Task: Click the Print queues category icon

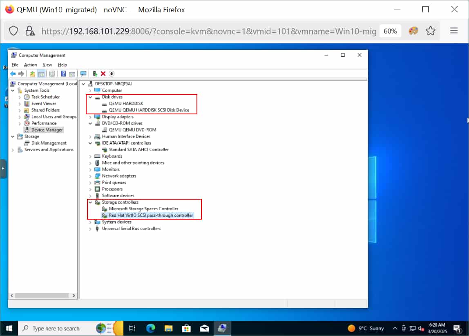Action: (x=97, y=182)
